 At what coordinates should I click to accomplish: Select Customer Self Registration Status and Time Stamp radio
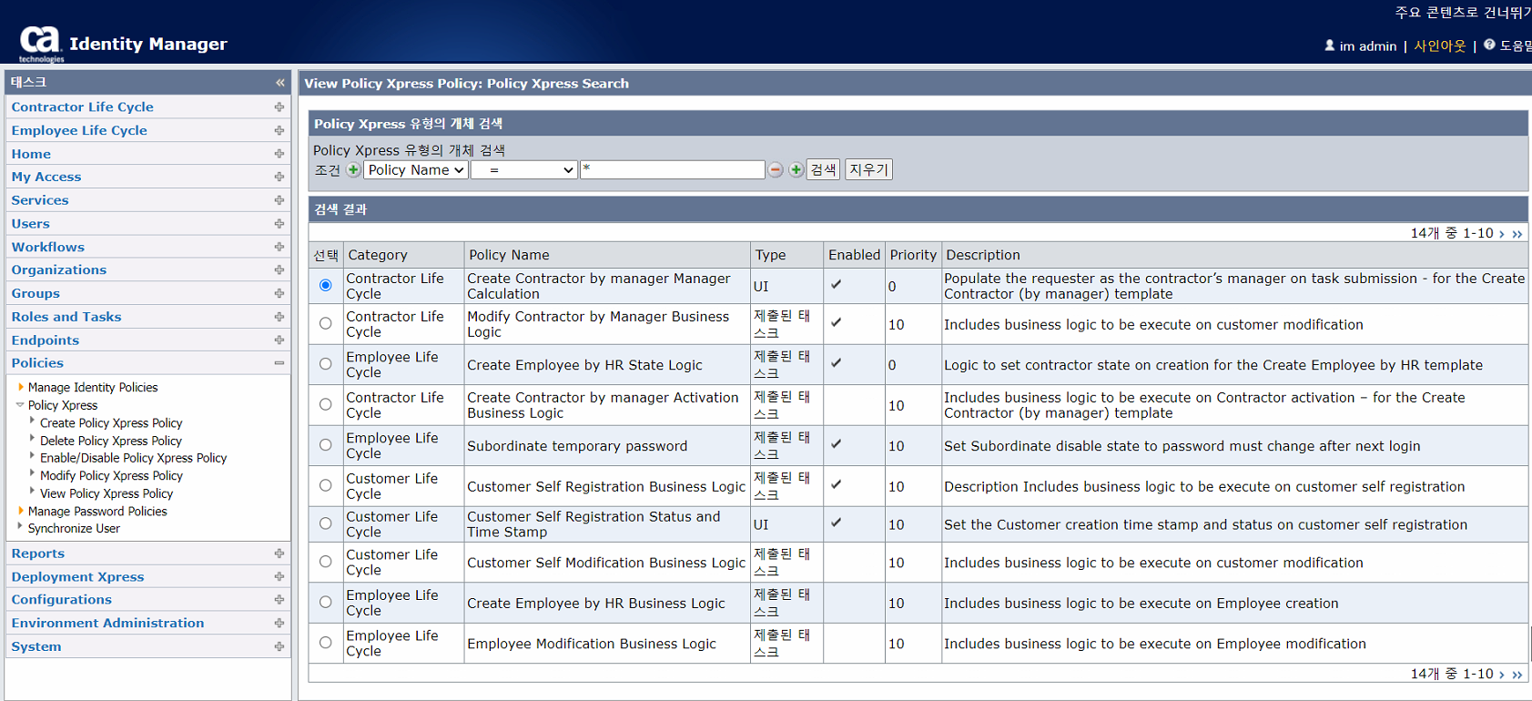coord(325,523)
